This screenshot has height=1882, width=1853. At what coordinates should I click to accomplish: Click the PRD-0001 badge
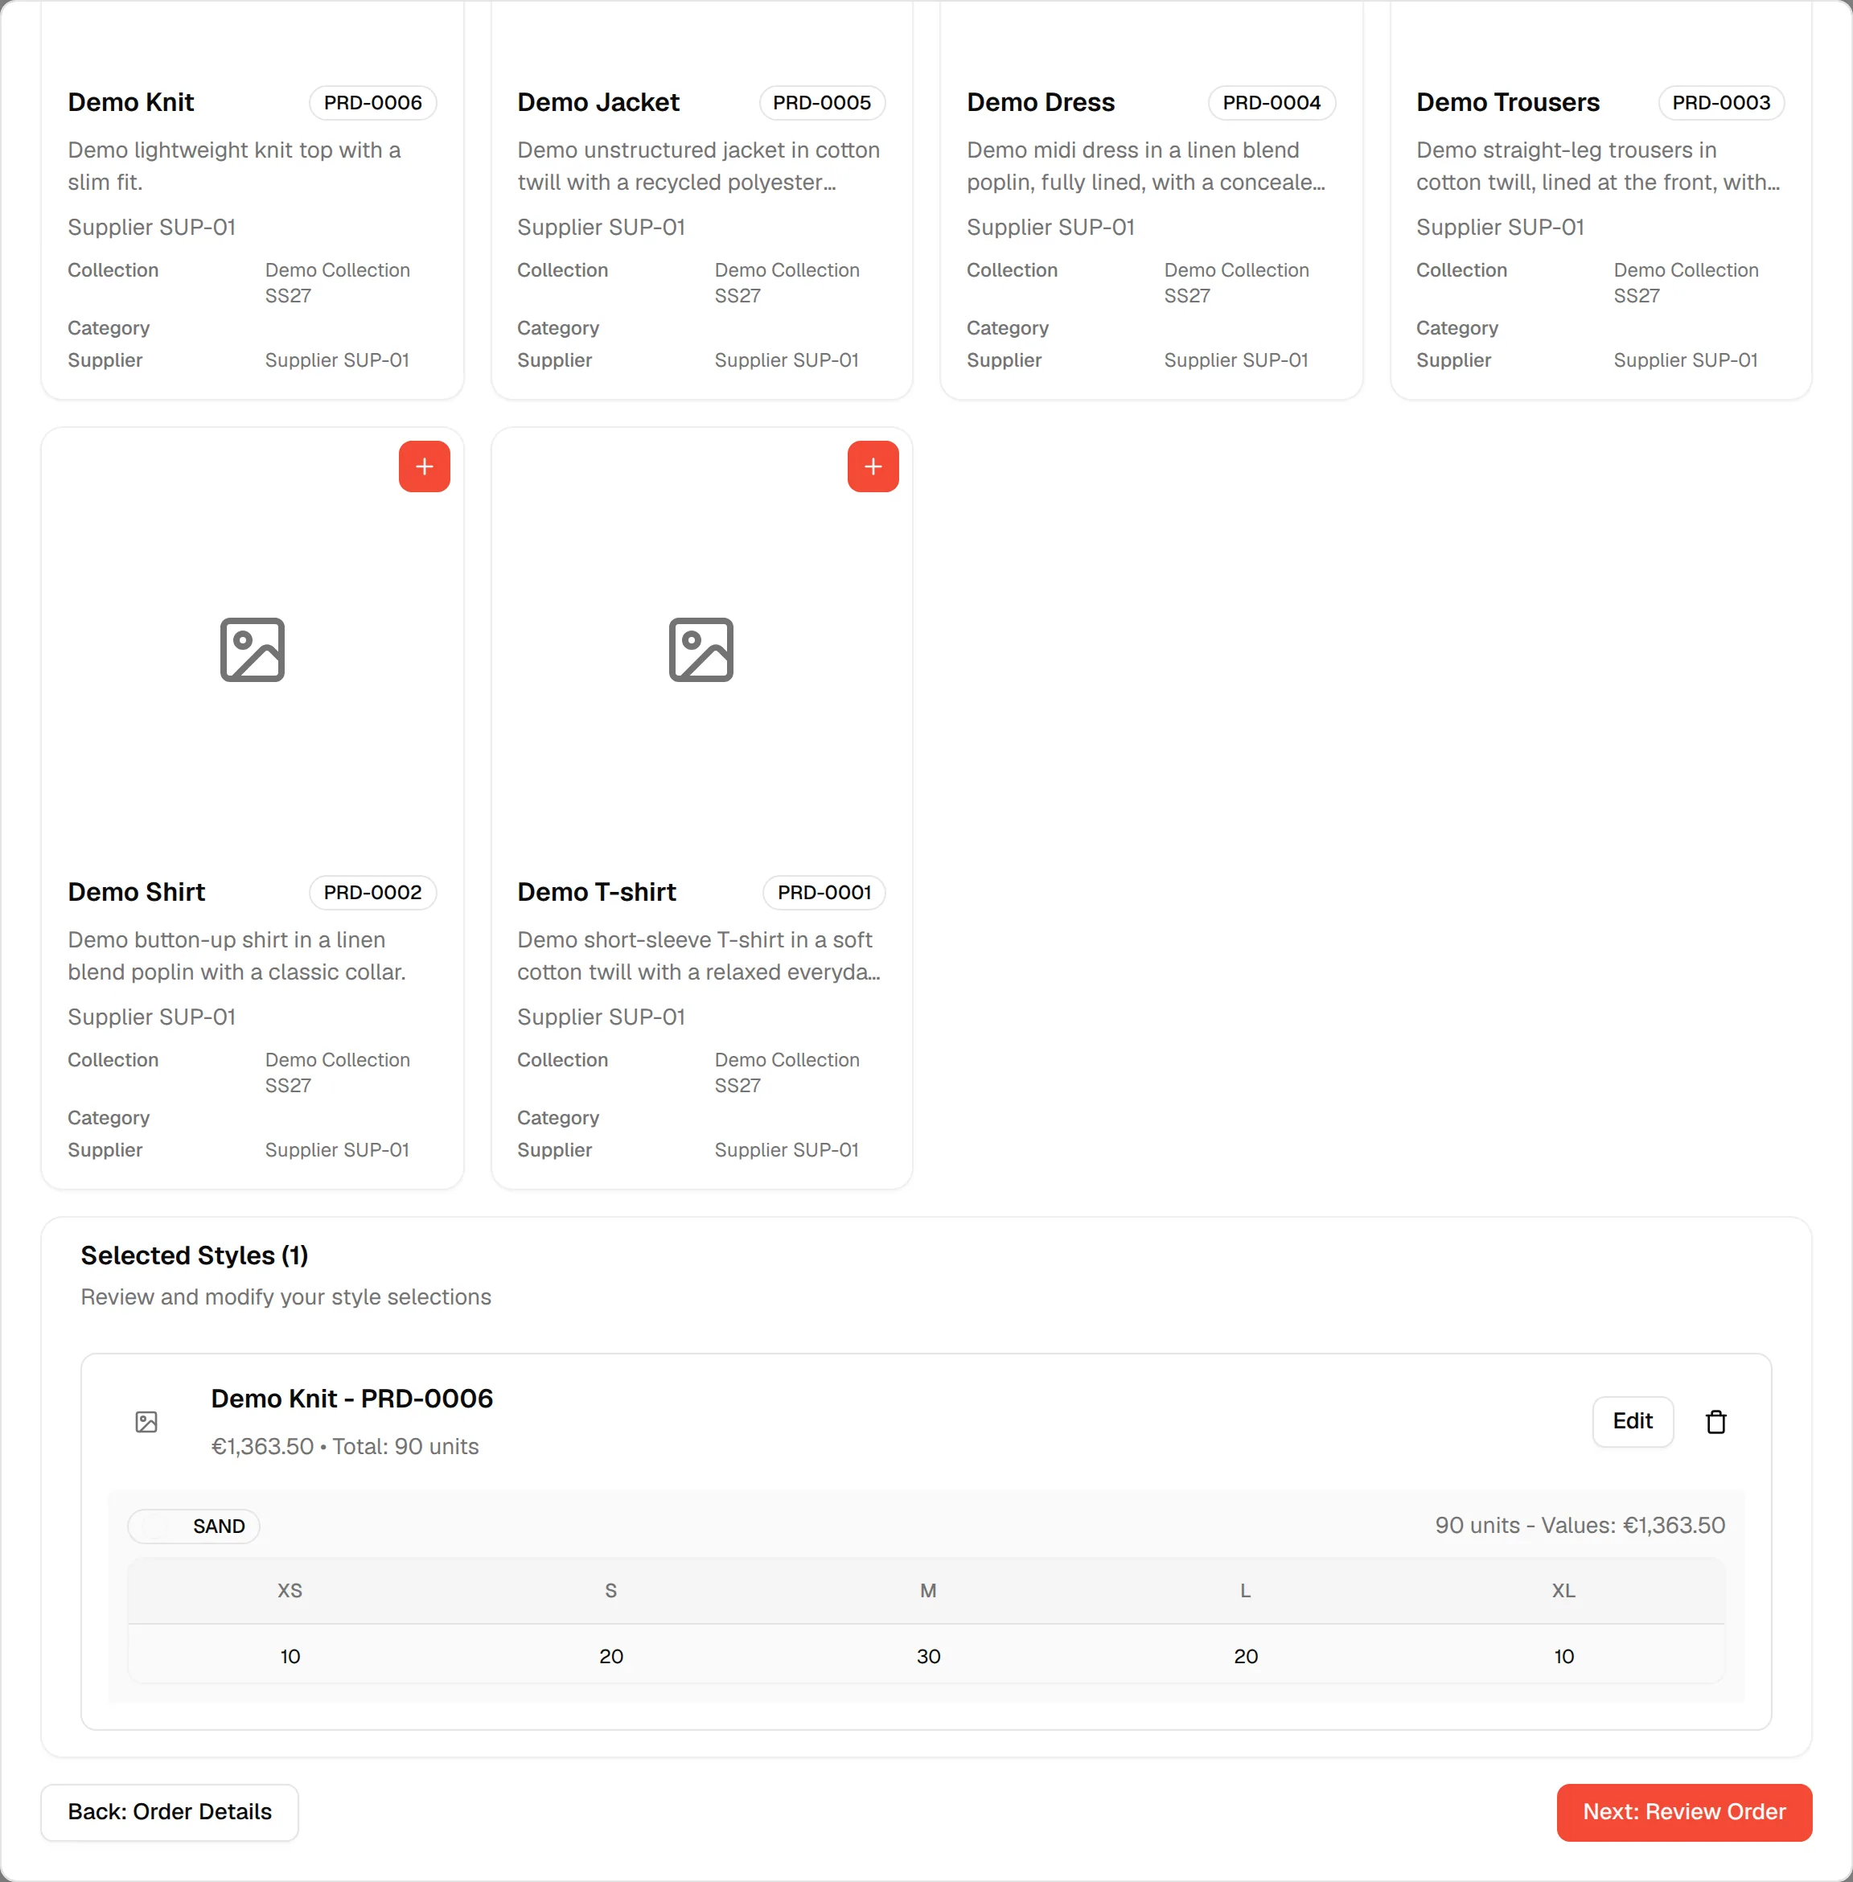tap(824, 893)
